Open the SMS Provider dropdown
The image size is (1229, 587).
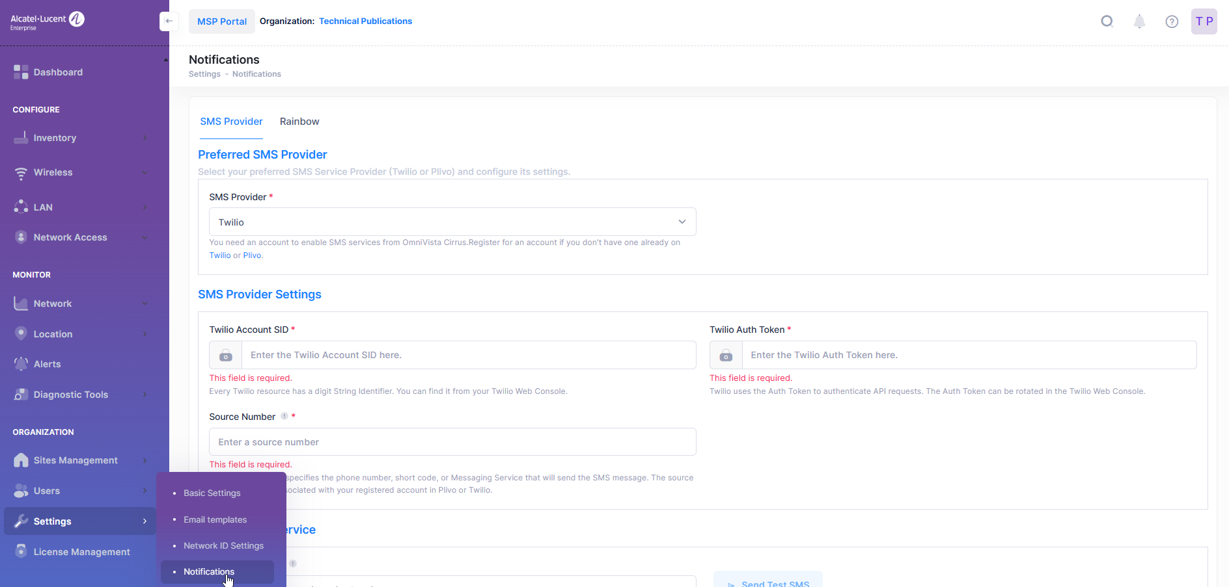point(452,222)
